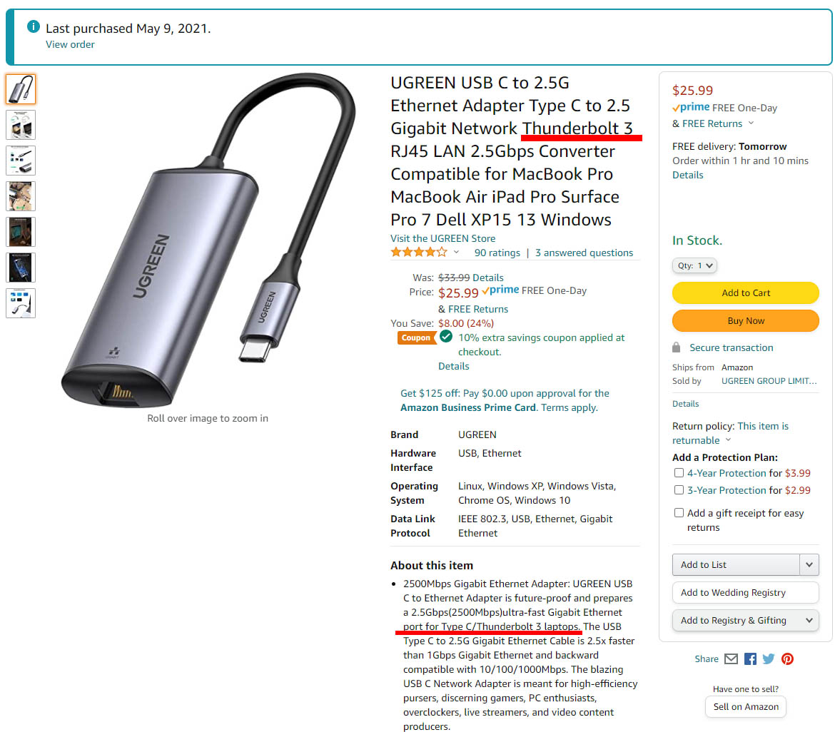Click the four-and-a-half star rating icon

click(419, 253)
